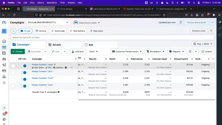This screenshot has width=222, height=125.
Task: Open the Bookmarks menu in menu bar
Action: 52,3
